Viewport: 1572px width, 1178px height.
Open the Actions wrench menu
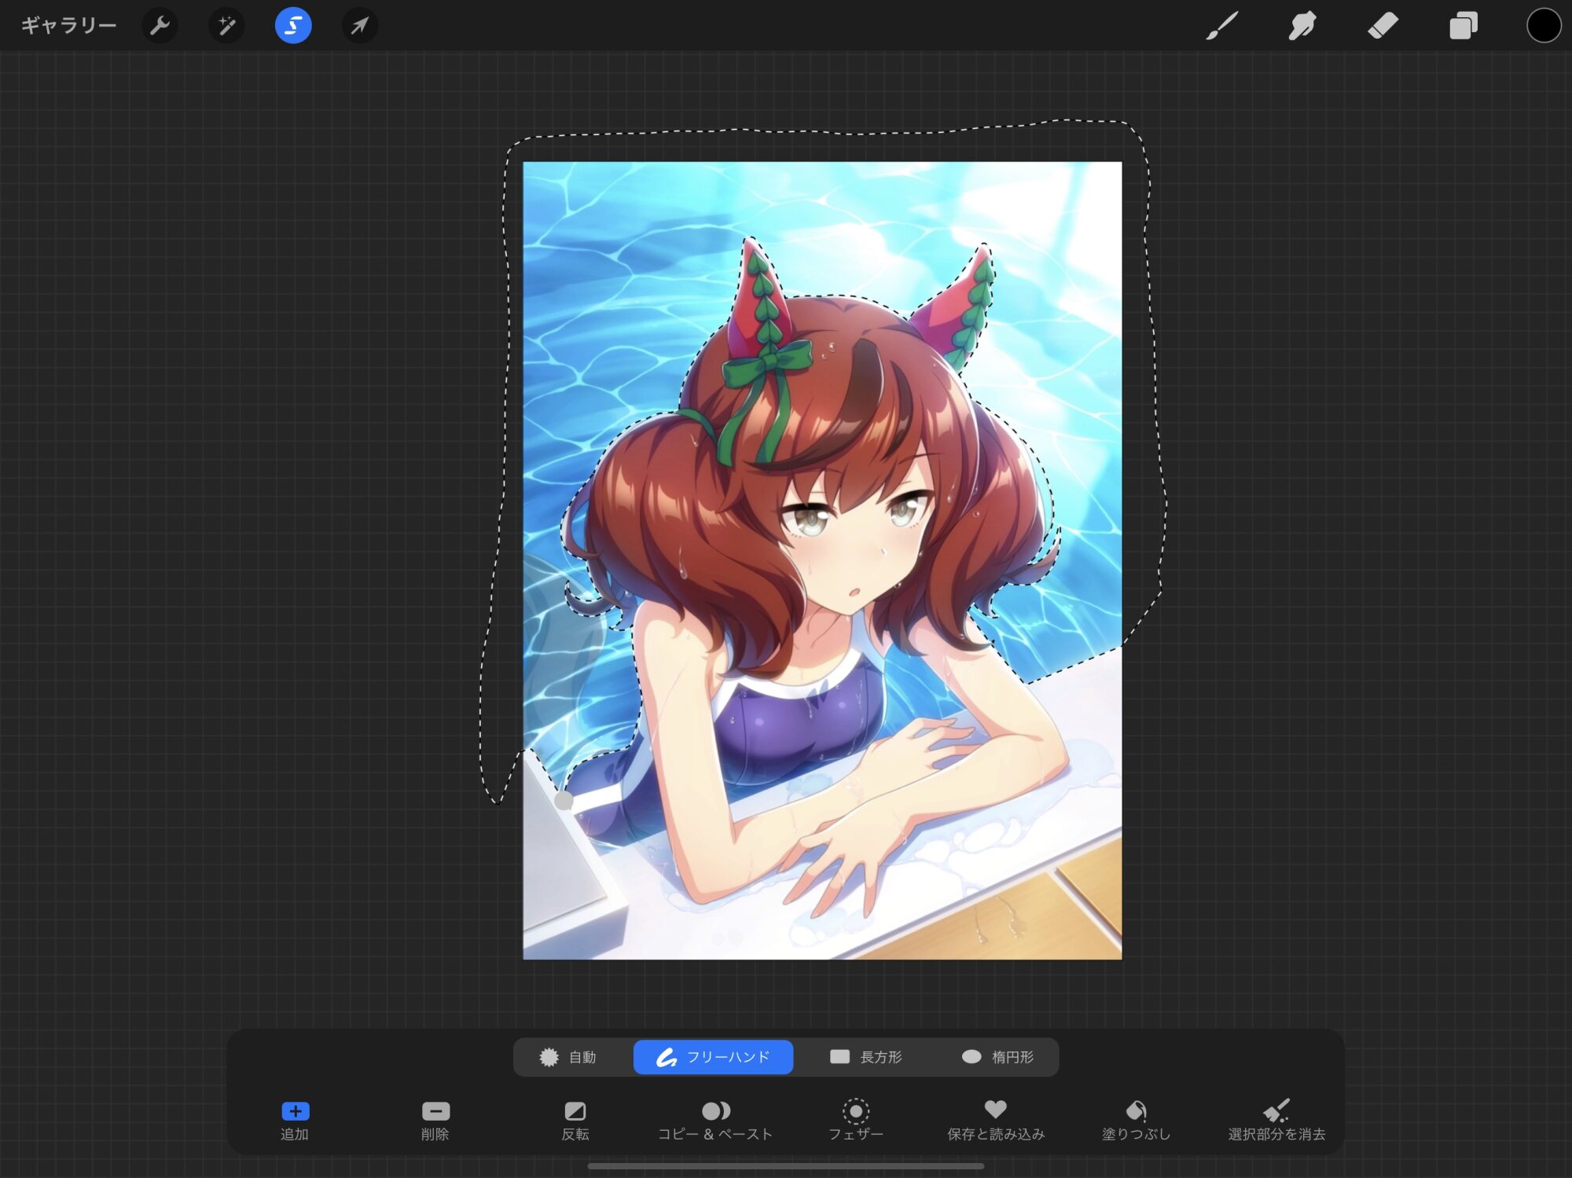pyautogui.click(x=160, y=26)
